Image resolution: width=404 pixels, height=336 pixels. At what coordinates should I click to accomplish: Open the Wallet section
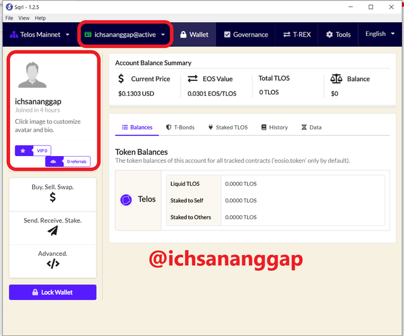coord(194,35)
